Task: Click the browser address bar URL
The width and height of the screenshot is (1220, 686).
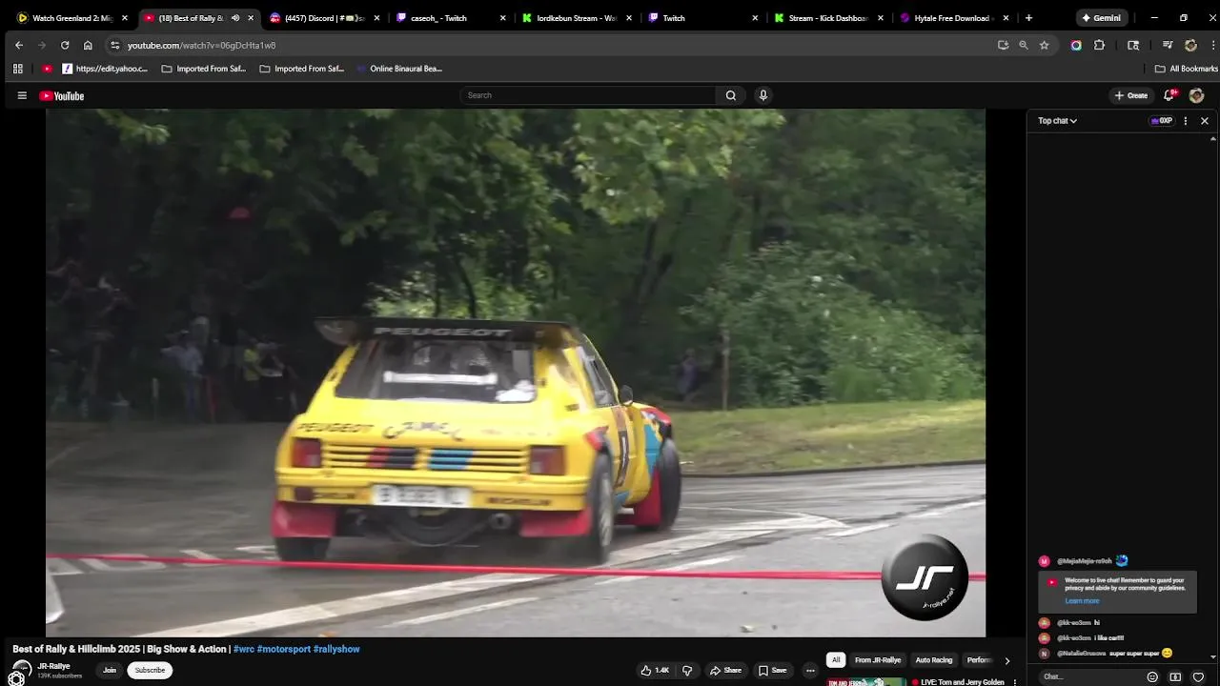Action: pyautogui.click(x=201, y=45)
